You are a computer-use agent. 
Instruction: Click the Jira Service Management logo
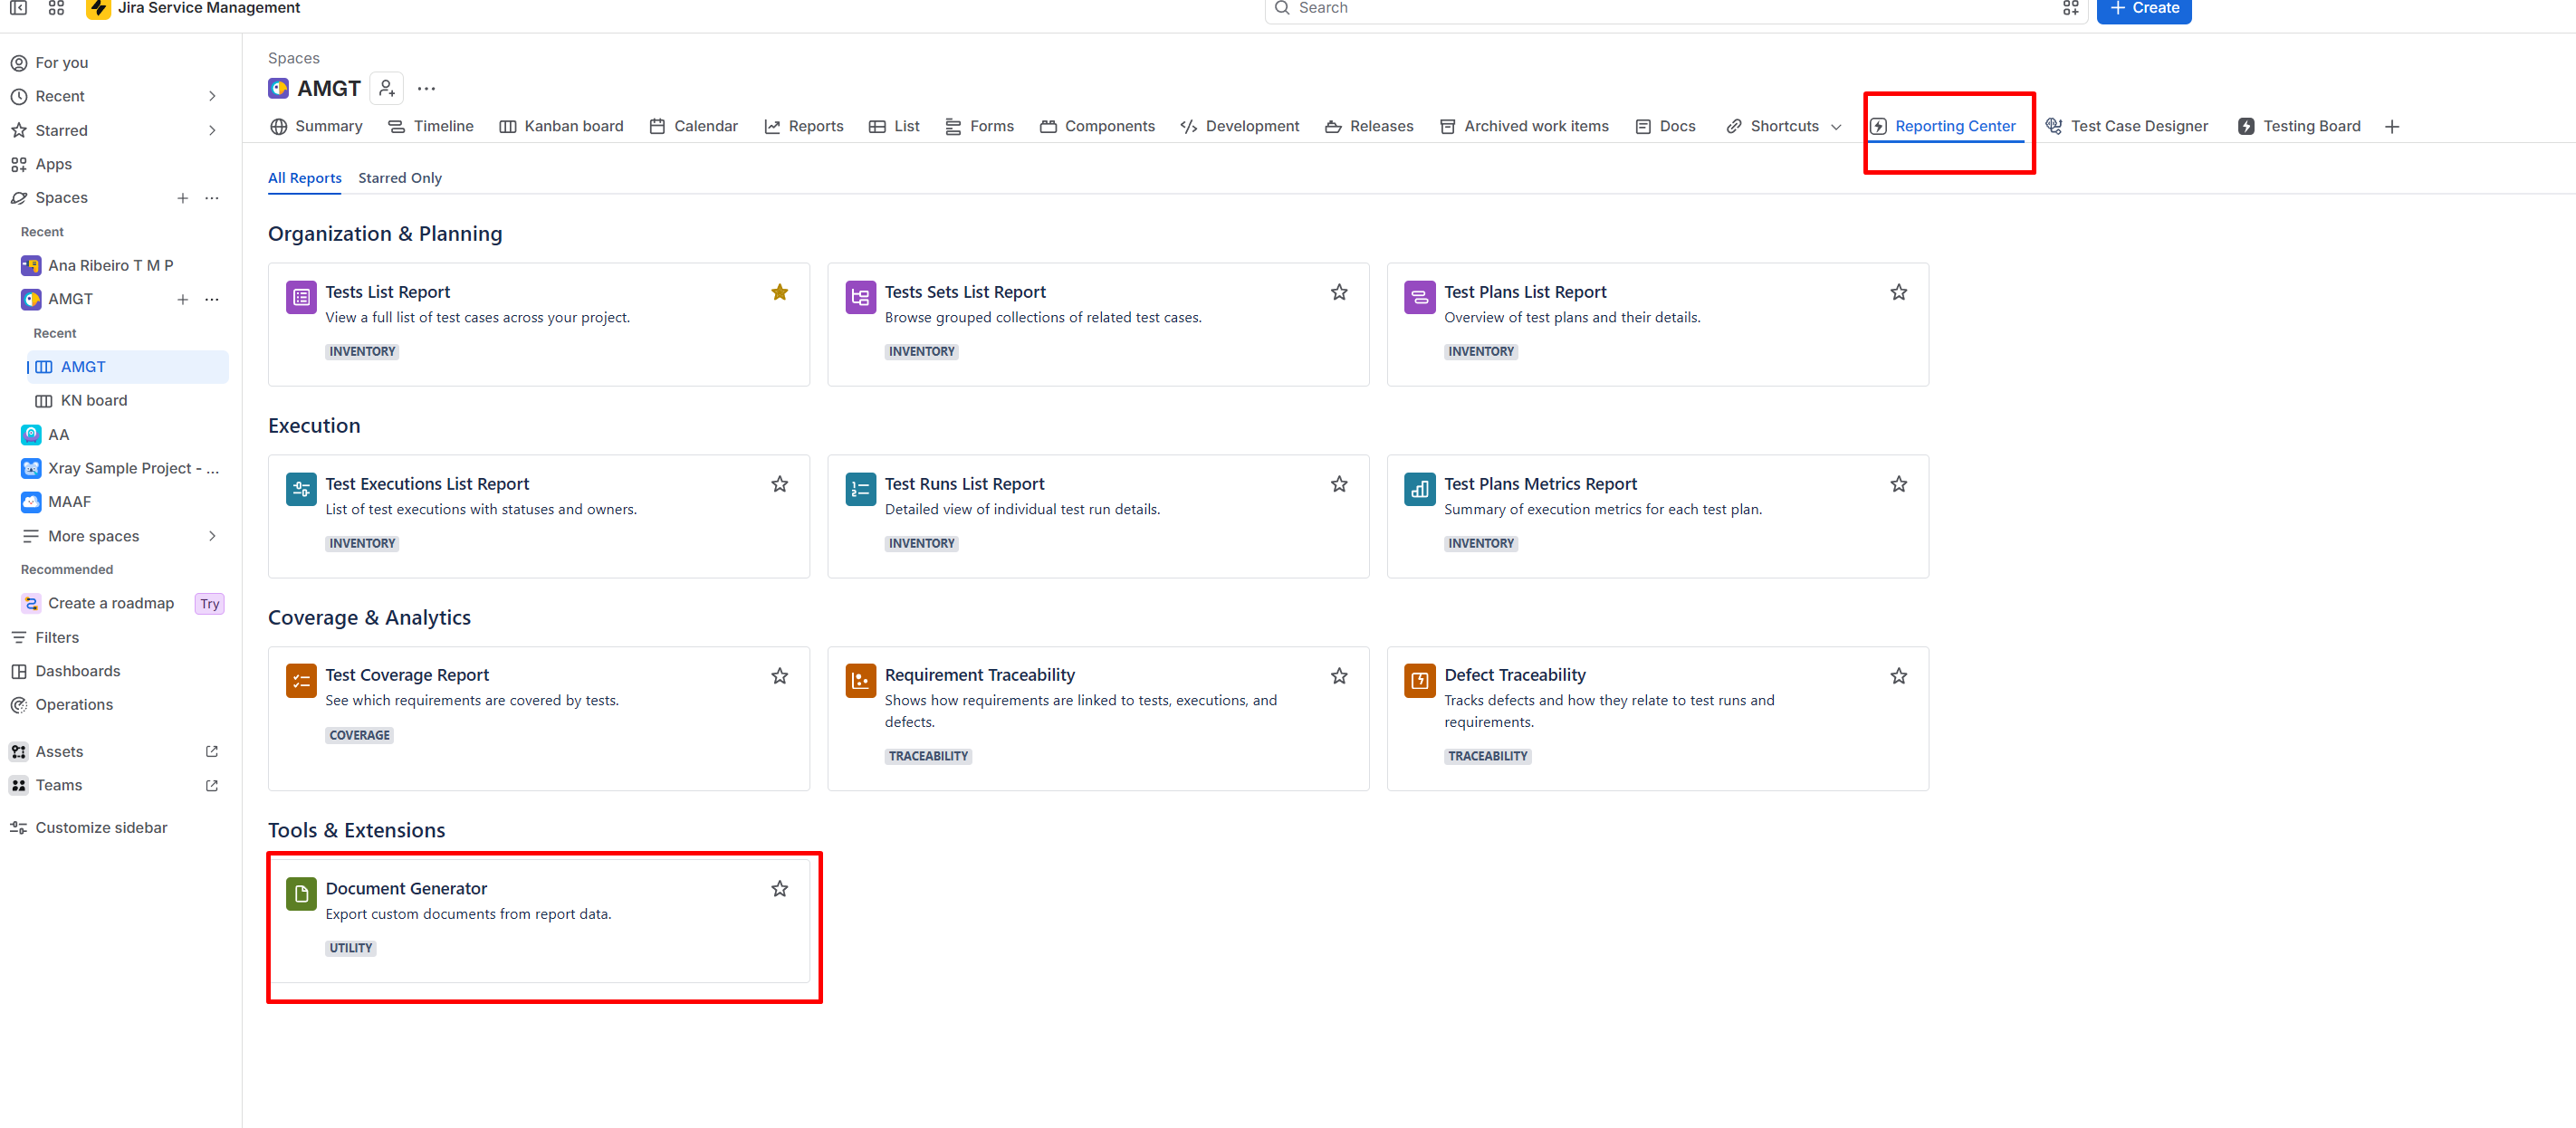(x=98, y=8)
